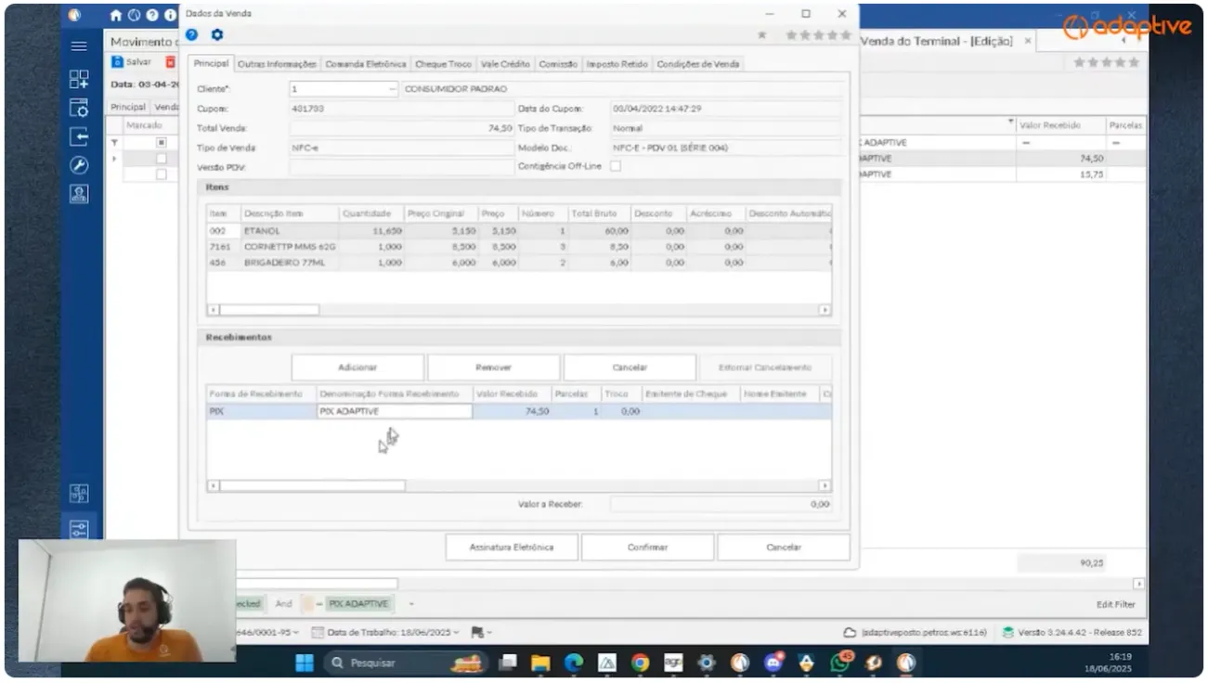Click the Adicionar button in Recebimentos

coord(357,367)
